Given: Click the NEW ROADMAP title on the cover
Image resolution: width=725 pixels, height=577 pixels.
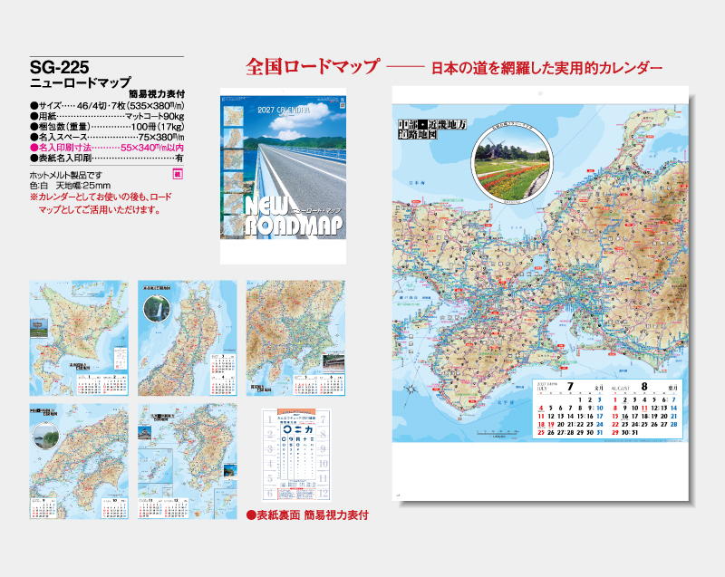Looking at the screenshot, I should coord(295,216).
